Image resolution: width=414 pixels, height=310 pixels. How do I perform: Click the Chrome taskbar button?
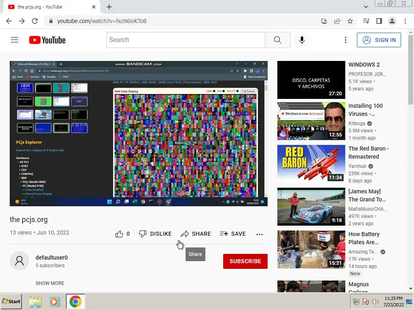click(x=76, y=302)
